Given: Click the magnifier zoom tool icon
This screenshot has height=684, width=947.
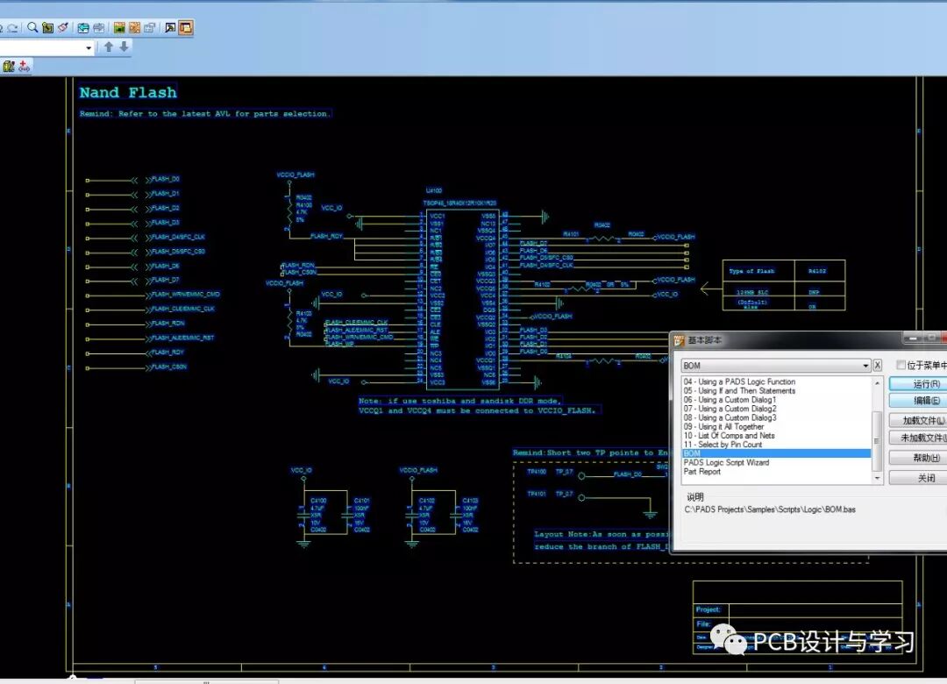Looking at the screenshot, I should coord(32,28).
